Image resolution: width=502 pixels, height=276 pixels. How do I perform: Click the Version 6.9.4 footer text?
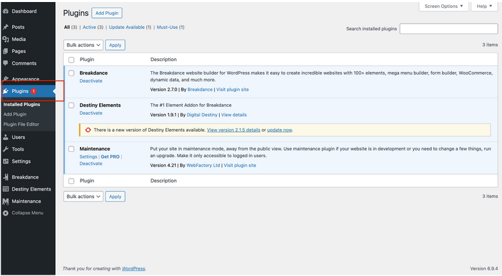coord(484,269)
